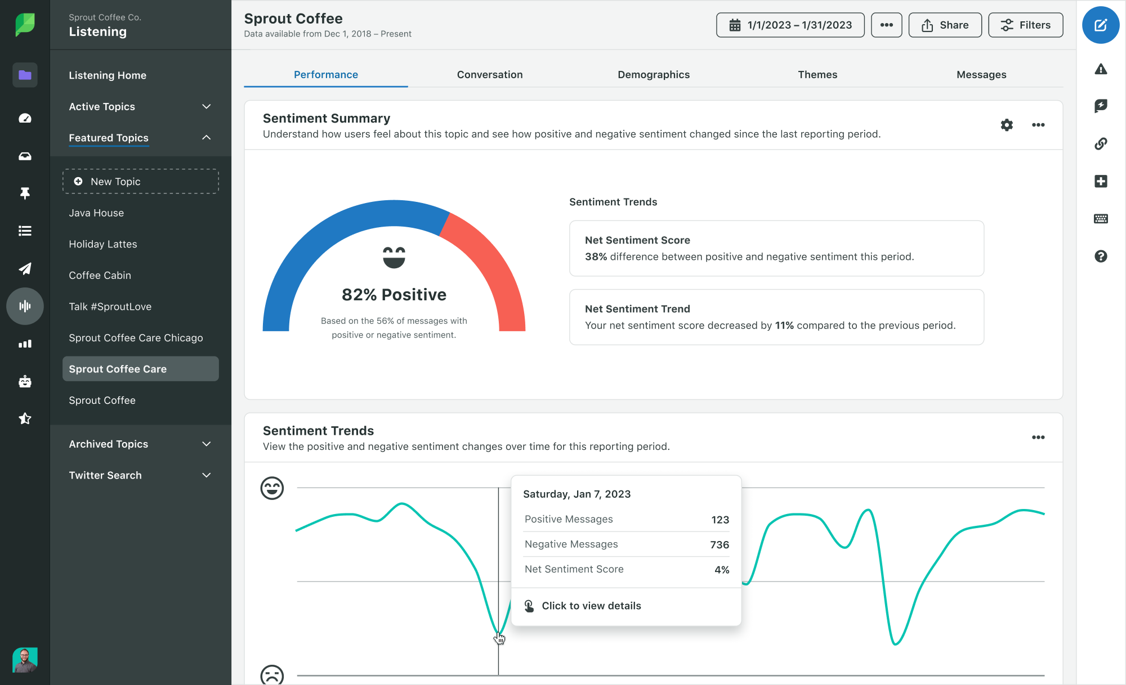Select Sprout Coffee from Featured Topics
This screenshot has width=1126, height=685.
click(101, 400)
